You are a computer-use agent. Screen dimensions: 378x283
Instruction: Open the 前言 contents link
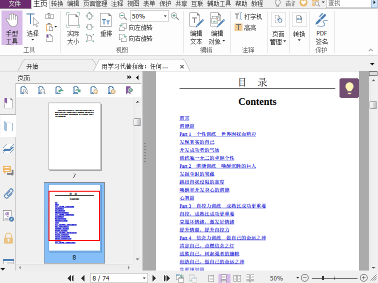tap(184, 118)
